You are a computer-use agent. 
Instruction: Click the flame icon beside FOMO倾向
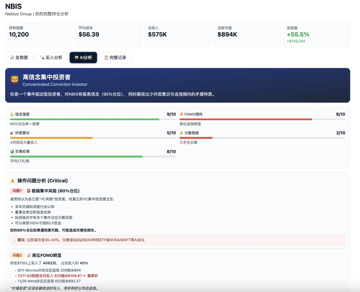click(x=181, y=114)
